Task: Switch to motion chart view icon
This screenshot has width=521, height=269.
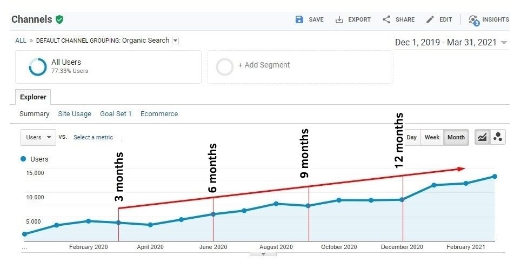Action: pos(498,137)
